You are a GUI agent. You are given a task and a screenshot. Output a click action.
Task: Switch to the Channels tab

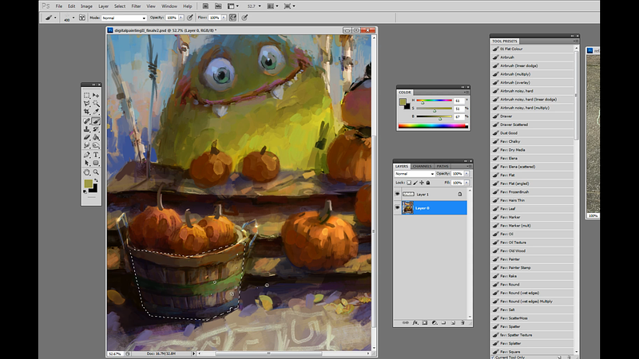pyautogui.click(x=422, y=166)
